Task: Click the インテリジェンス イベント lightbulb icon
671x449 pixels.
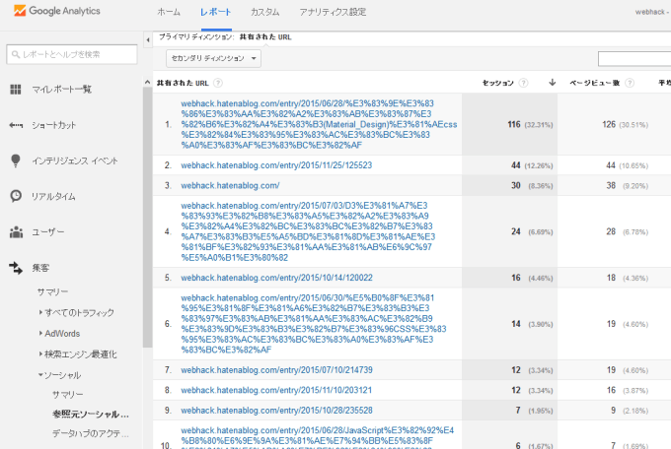Action: (16, 160)
